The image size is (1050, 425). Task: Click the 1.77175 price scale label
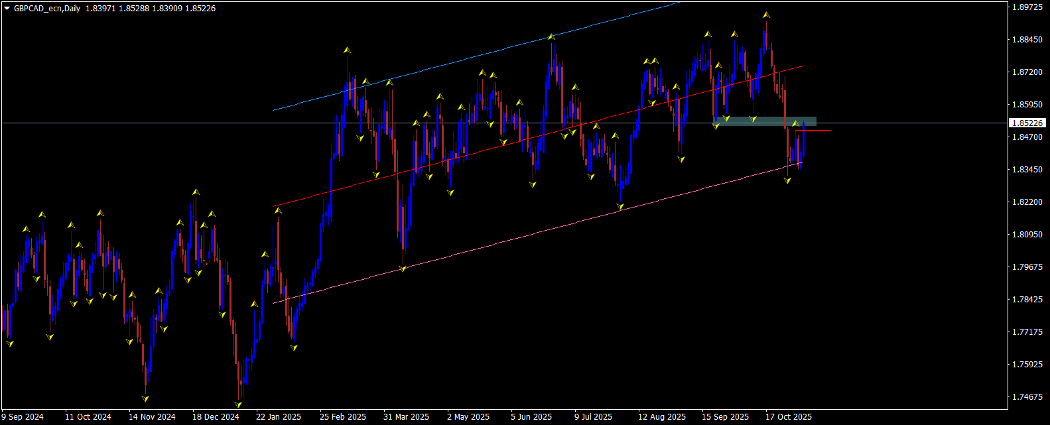click(1027, 332)
